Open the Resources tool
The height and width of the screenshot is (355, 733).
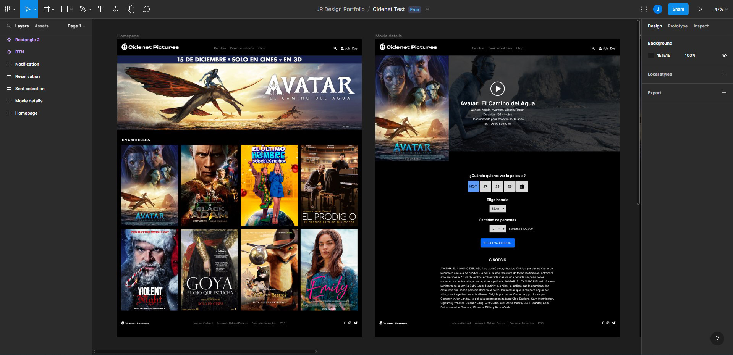117,9
